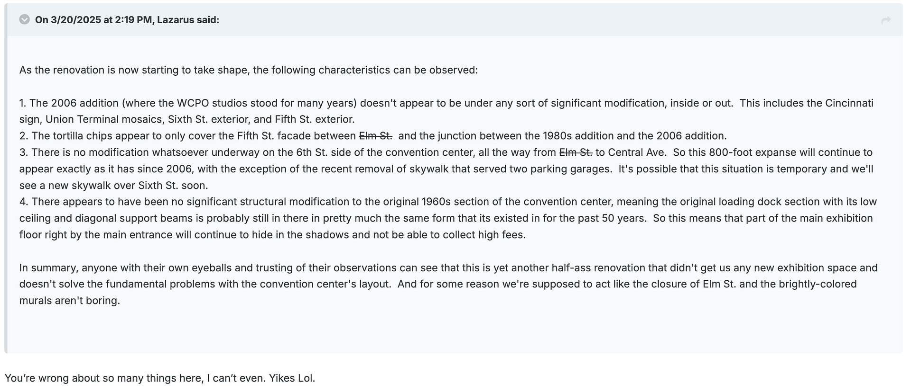Click the go-to-post arrow icon in quote header
The height and width of the screenshot is (392, 911).
pos(885,20)
